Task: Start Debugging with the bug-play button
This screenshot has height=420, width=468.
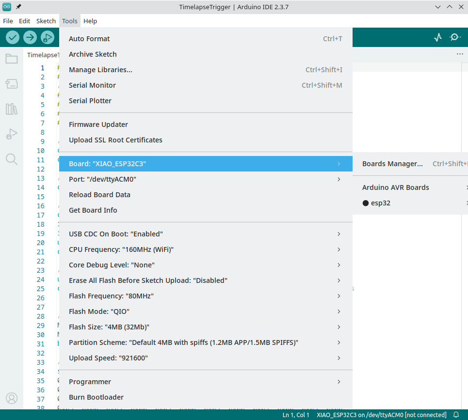Action: [x=48, y=38]
